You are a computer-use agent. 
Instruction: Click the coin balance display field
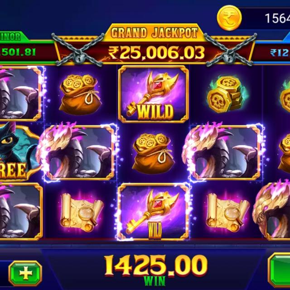(265, 18)
